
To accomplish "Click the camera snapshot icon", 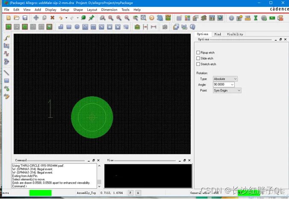I will (165, 27).
